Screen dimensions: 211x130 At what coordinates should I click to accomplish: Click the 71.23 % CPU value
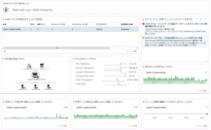click(x=132, y=64)
